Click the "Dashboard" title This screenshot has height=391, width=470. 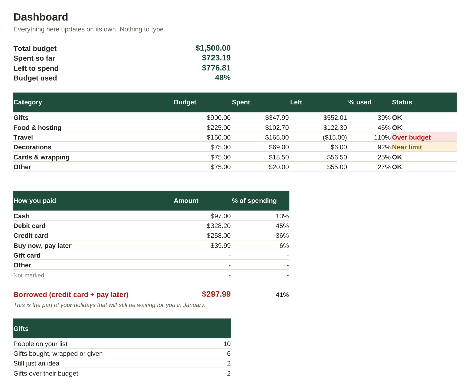click(41, 17)
